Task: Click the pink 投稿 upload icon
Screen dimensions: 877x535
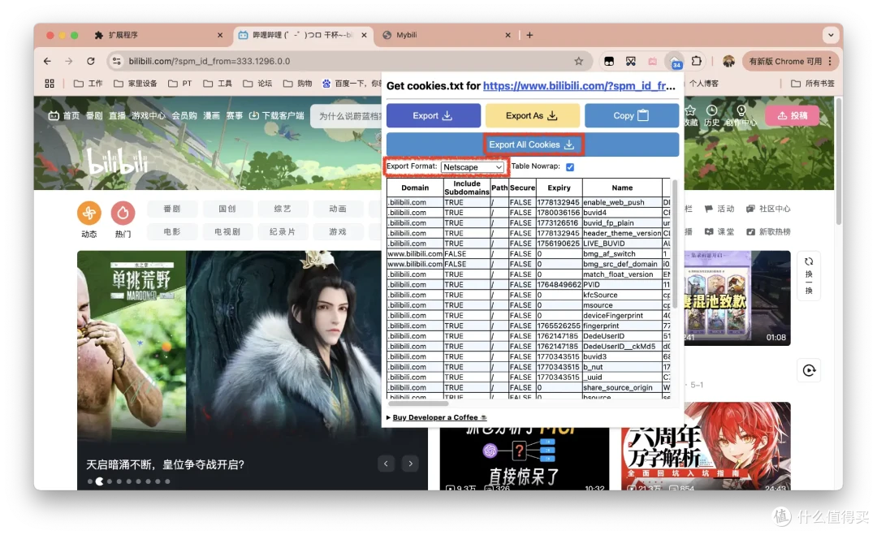Action: tap(792, 115)
